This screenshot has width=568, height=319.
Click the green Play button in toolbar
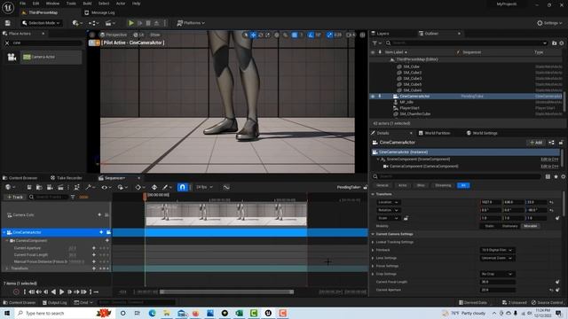pos(131,23)
